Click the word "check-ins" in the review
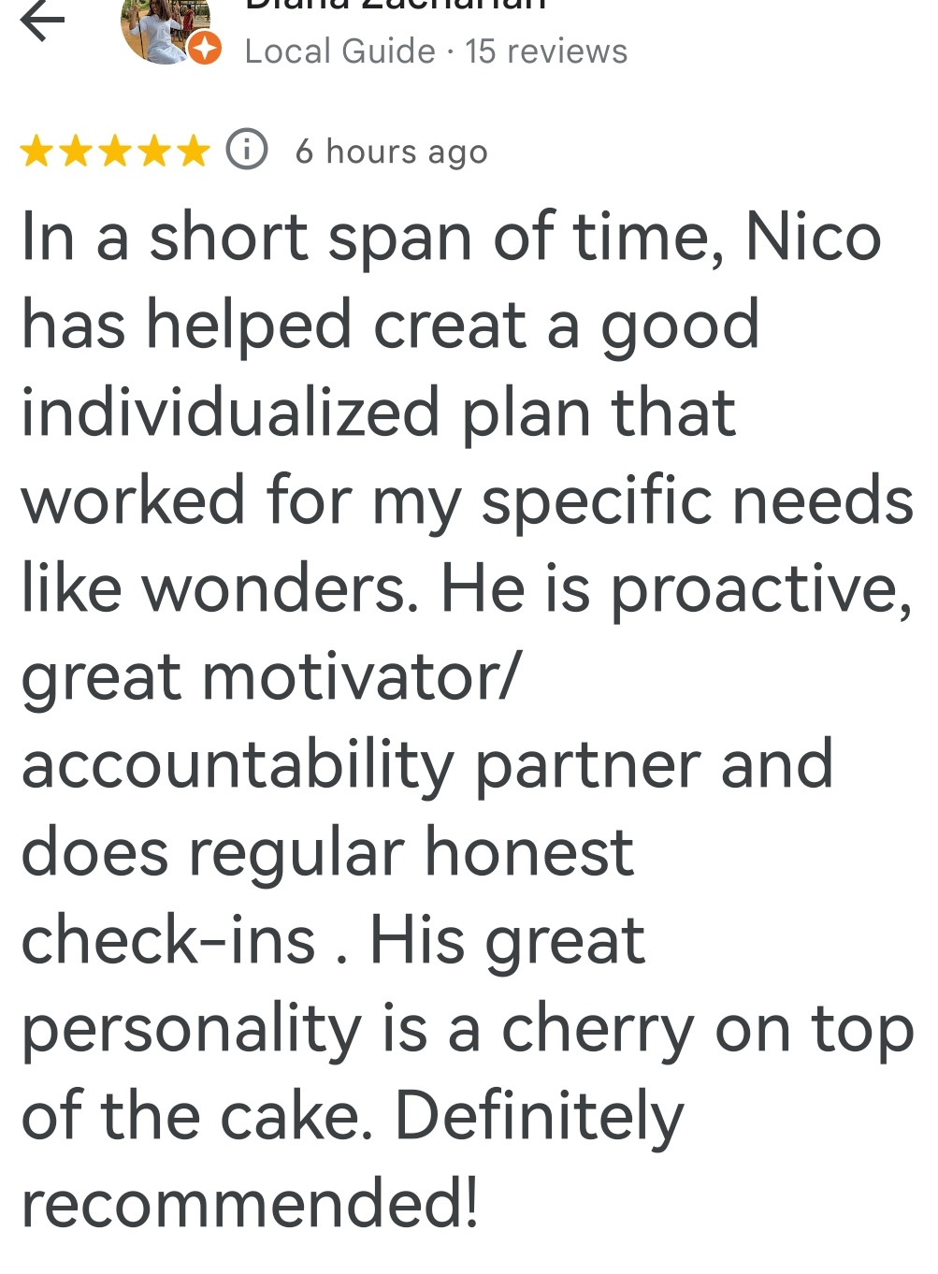 [x=168, y=941]
